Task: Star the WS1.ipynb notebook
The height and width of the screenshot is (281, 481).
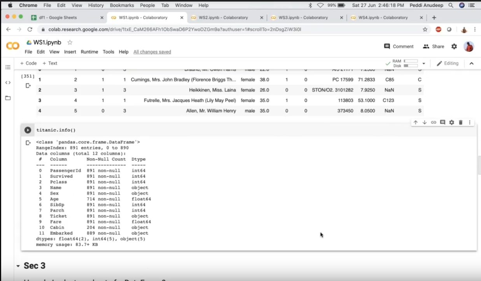Action: coord(70,42)
